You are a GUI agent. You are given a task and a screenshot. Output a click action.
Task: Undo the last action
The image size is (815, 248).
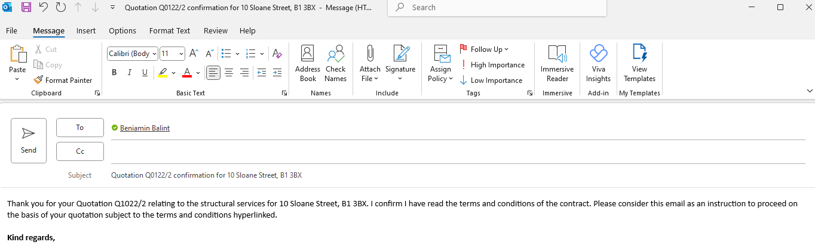click(x=43, y=7)
